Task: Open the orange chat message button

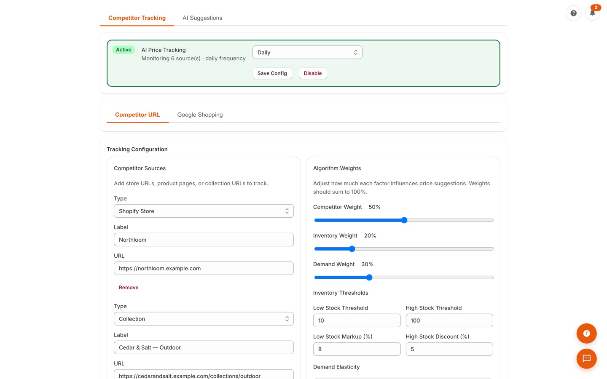Action: [x=586, y=359]
